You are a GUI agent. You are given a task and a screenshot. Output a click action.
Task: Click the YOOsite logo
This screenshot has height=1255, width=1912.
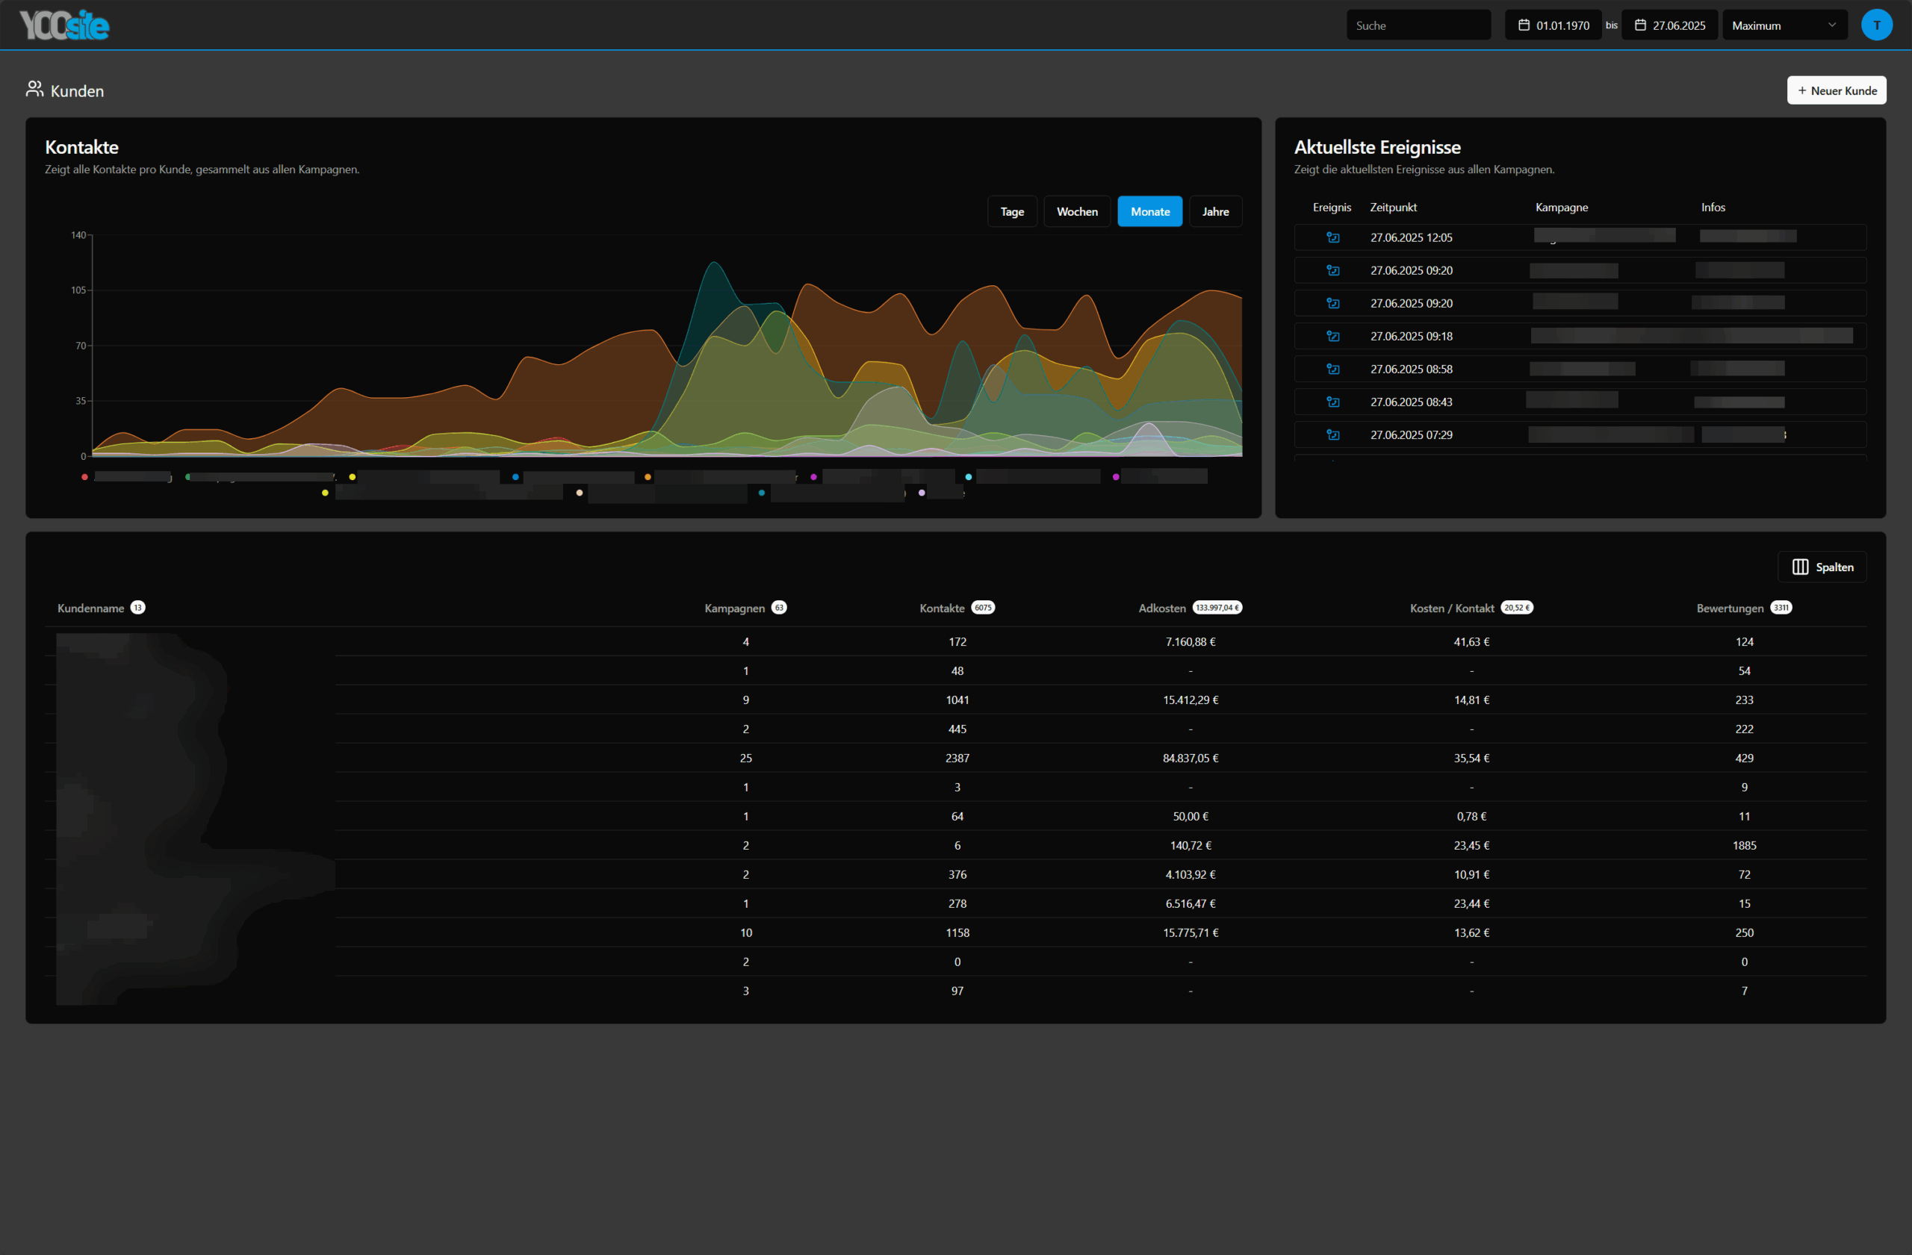click(64, 25)
